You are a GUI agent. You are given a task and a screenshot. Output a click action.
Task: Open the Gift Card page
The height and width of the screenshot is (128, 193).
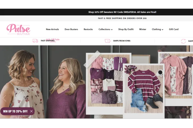pos(173,29)
